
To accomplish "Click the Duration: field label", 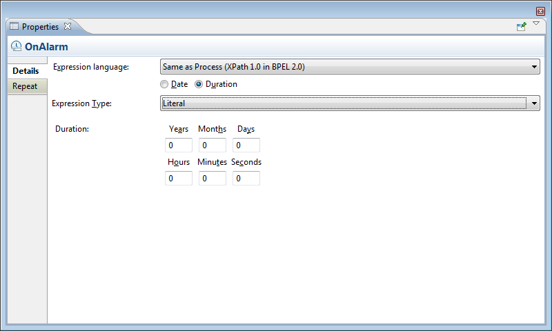I will click(73, 129).
